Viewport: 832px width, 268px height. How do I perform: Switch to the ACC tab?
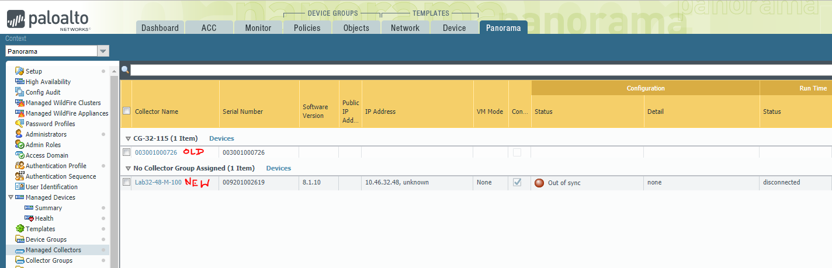[x=209, y=27]
